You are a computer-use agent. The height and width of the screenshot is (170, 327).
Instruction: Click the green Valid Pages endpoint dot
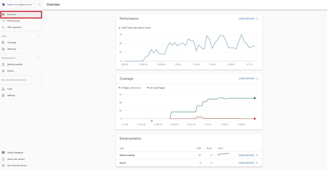tap(255, 98)
